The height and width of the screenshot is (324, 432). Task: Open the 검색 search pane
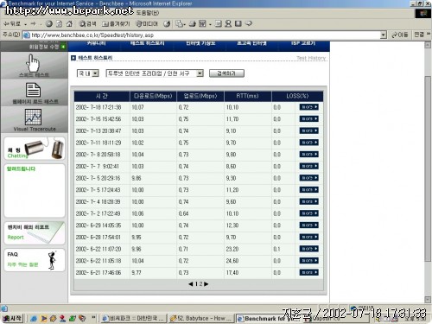(87, 24)
